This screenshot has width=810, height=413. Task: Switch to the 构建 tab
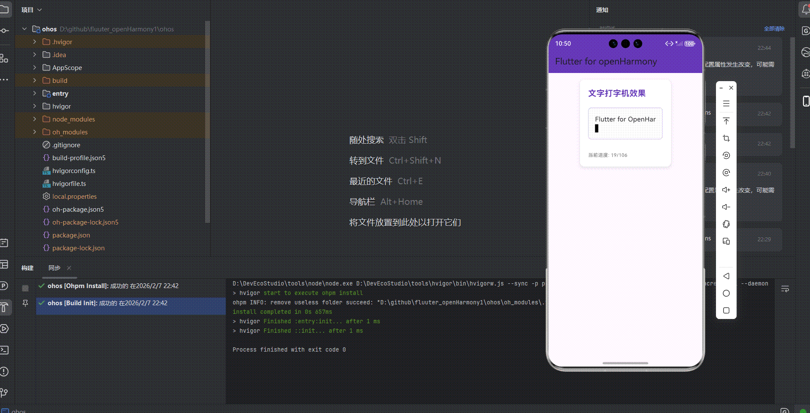[x=27, y=268]
